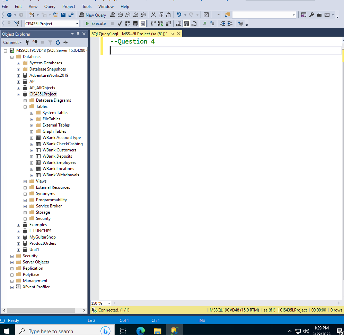The height and width of the screenshot is (335, 344).
Task: Click increase indent icon
Action: (x=230, y=24)
